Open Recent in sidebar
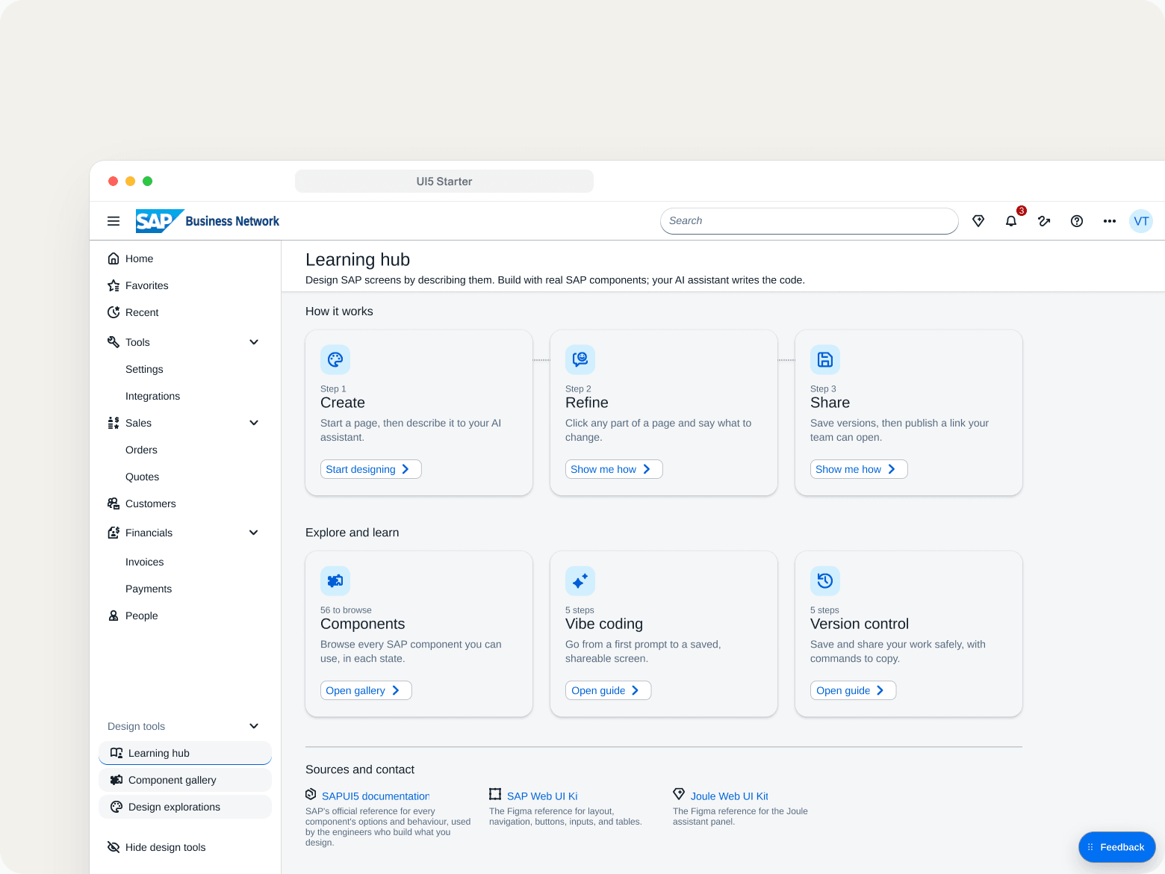The height and width of the screenshot is (874, 1165). [x=185, y=312]
